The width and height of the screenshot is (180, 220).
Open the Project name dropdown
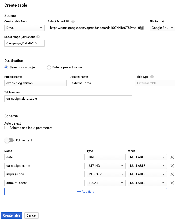35,83
